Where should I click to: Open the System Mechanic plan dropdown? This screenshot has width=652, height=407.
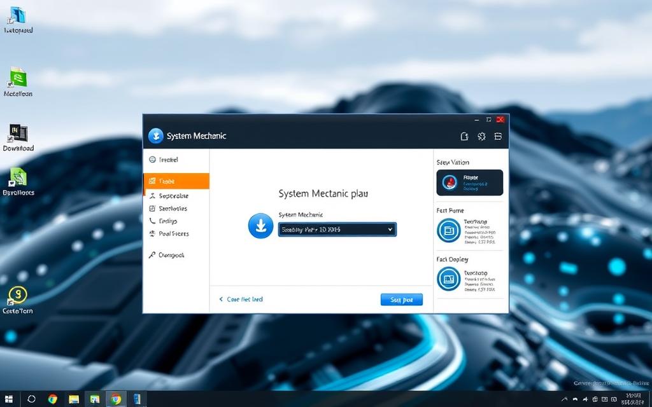click(337, 229)
